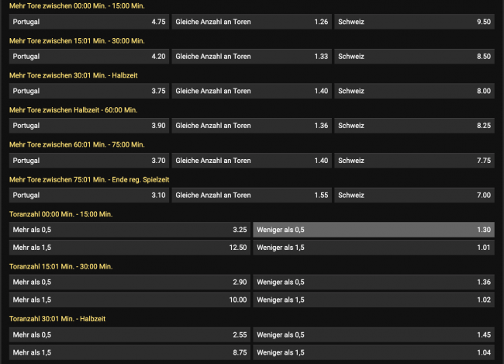The image size is (504, 364).
Task: Bet on Portugal at 4.20 odds
Action: point(88,56)
